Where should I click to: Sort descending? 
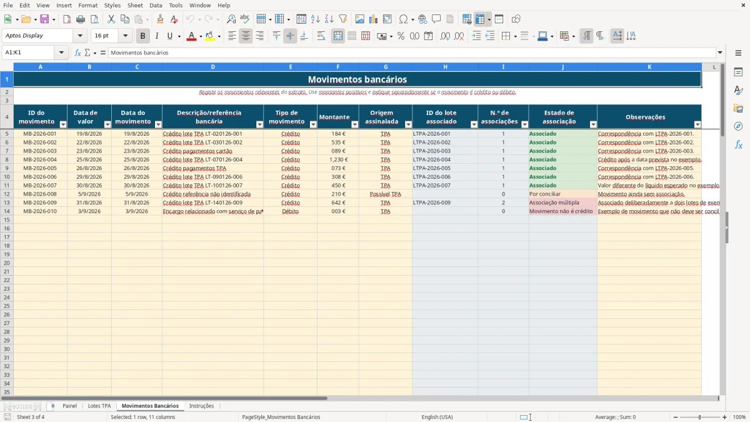[329, 19]
